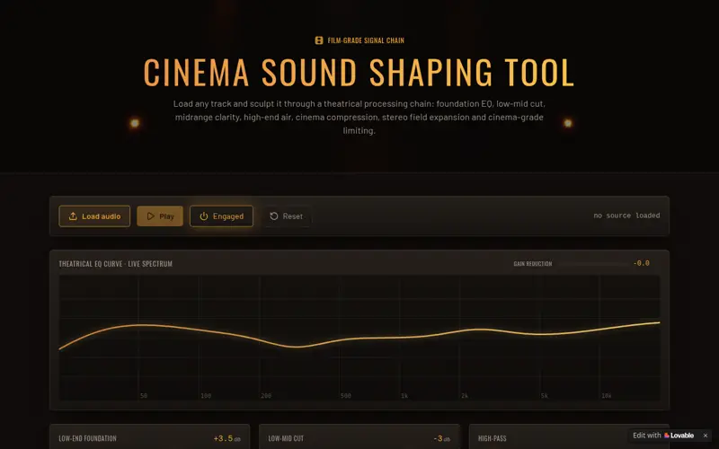Image resolution: width=719 pixels, height=449 pixels.
Task: Click the 50 frequency label on the graph
Action: (x=144, y=395)
